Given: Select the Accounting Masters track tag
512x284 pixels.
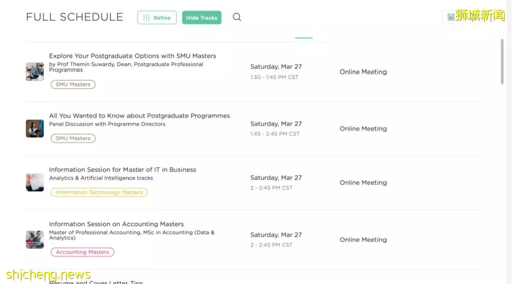Looking at the screenshot, I should point(82,252).
